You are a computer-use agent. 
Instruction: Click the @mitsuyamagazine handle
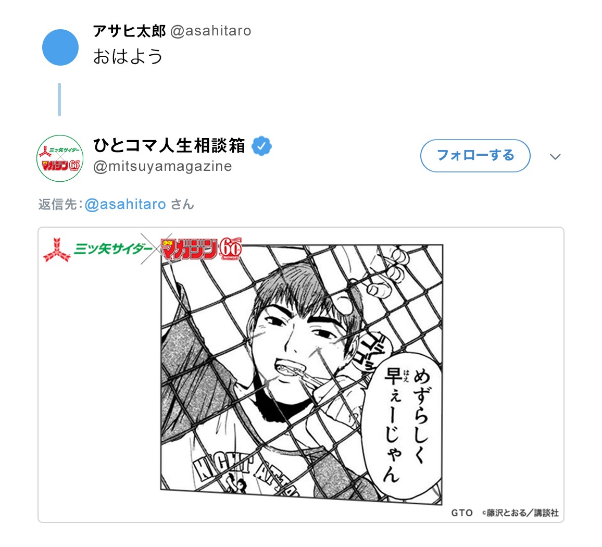click(162, 166)
